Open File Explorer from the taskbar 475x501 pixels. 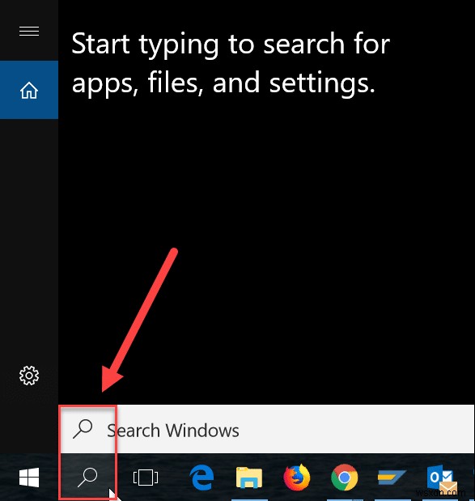pyautogui.click(x=249, y=478)
